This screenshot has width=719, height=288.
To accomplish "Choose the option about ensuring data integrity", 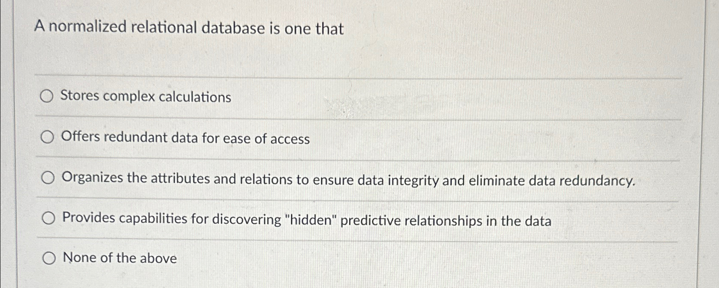I will tap(48, 177).
